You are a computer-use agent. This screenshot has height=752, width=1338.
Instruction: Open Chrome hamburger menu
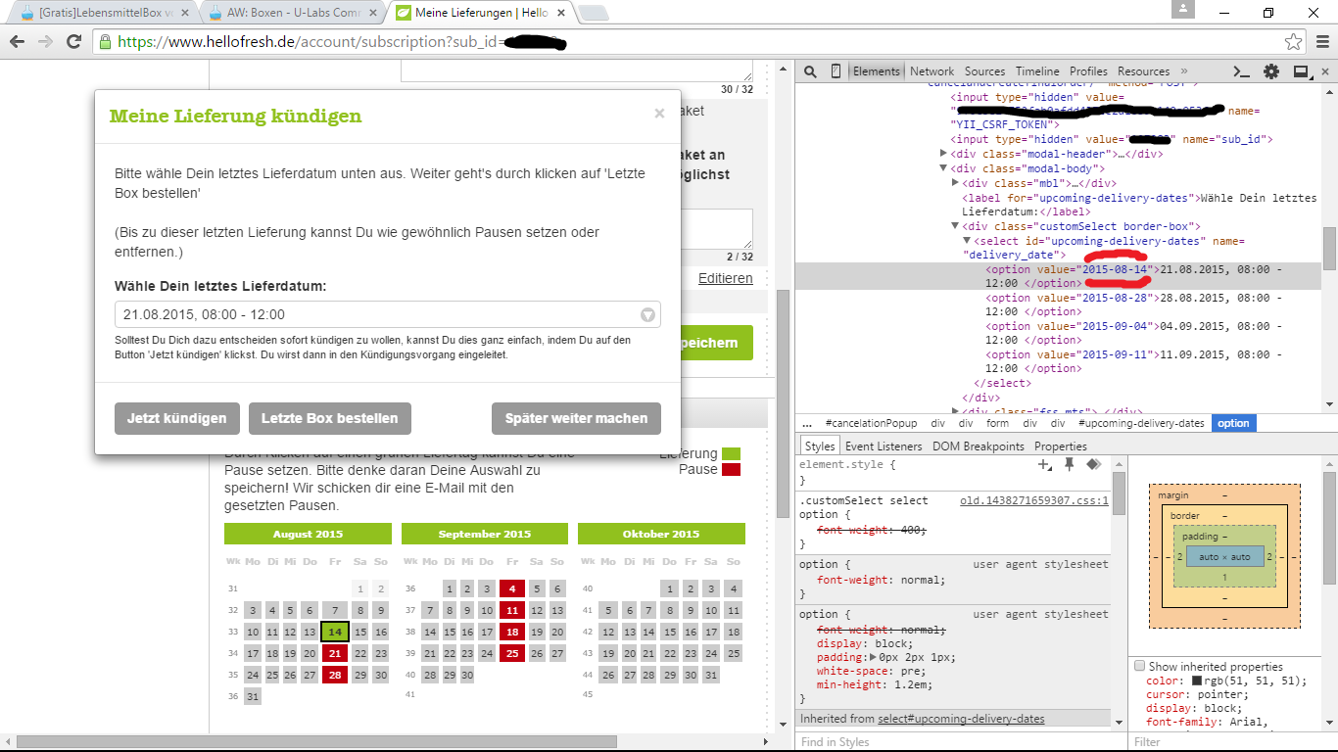click(x=1321, y=42)
